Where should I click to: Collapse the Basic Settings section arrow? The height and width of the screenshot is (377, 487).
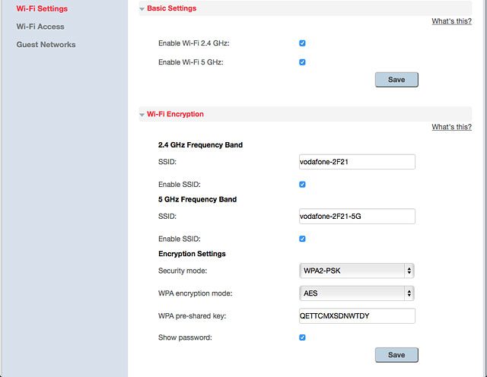(142, 9)
